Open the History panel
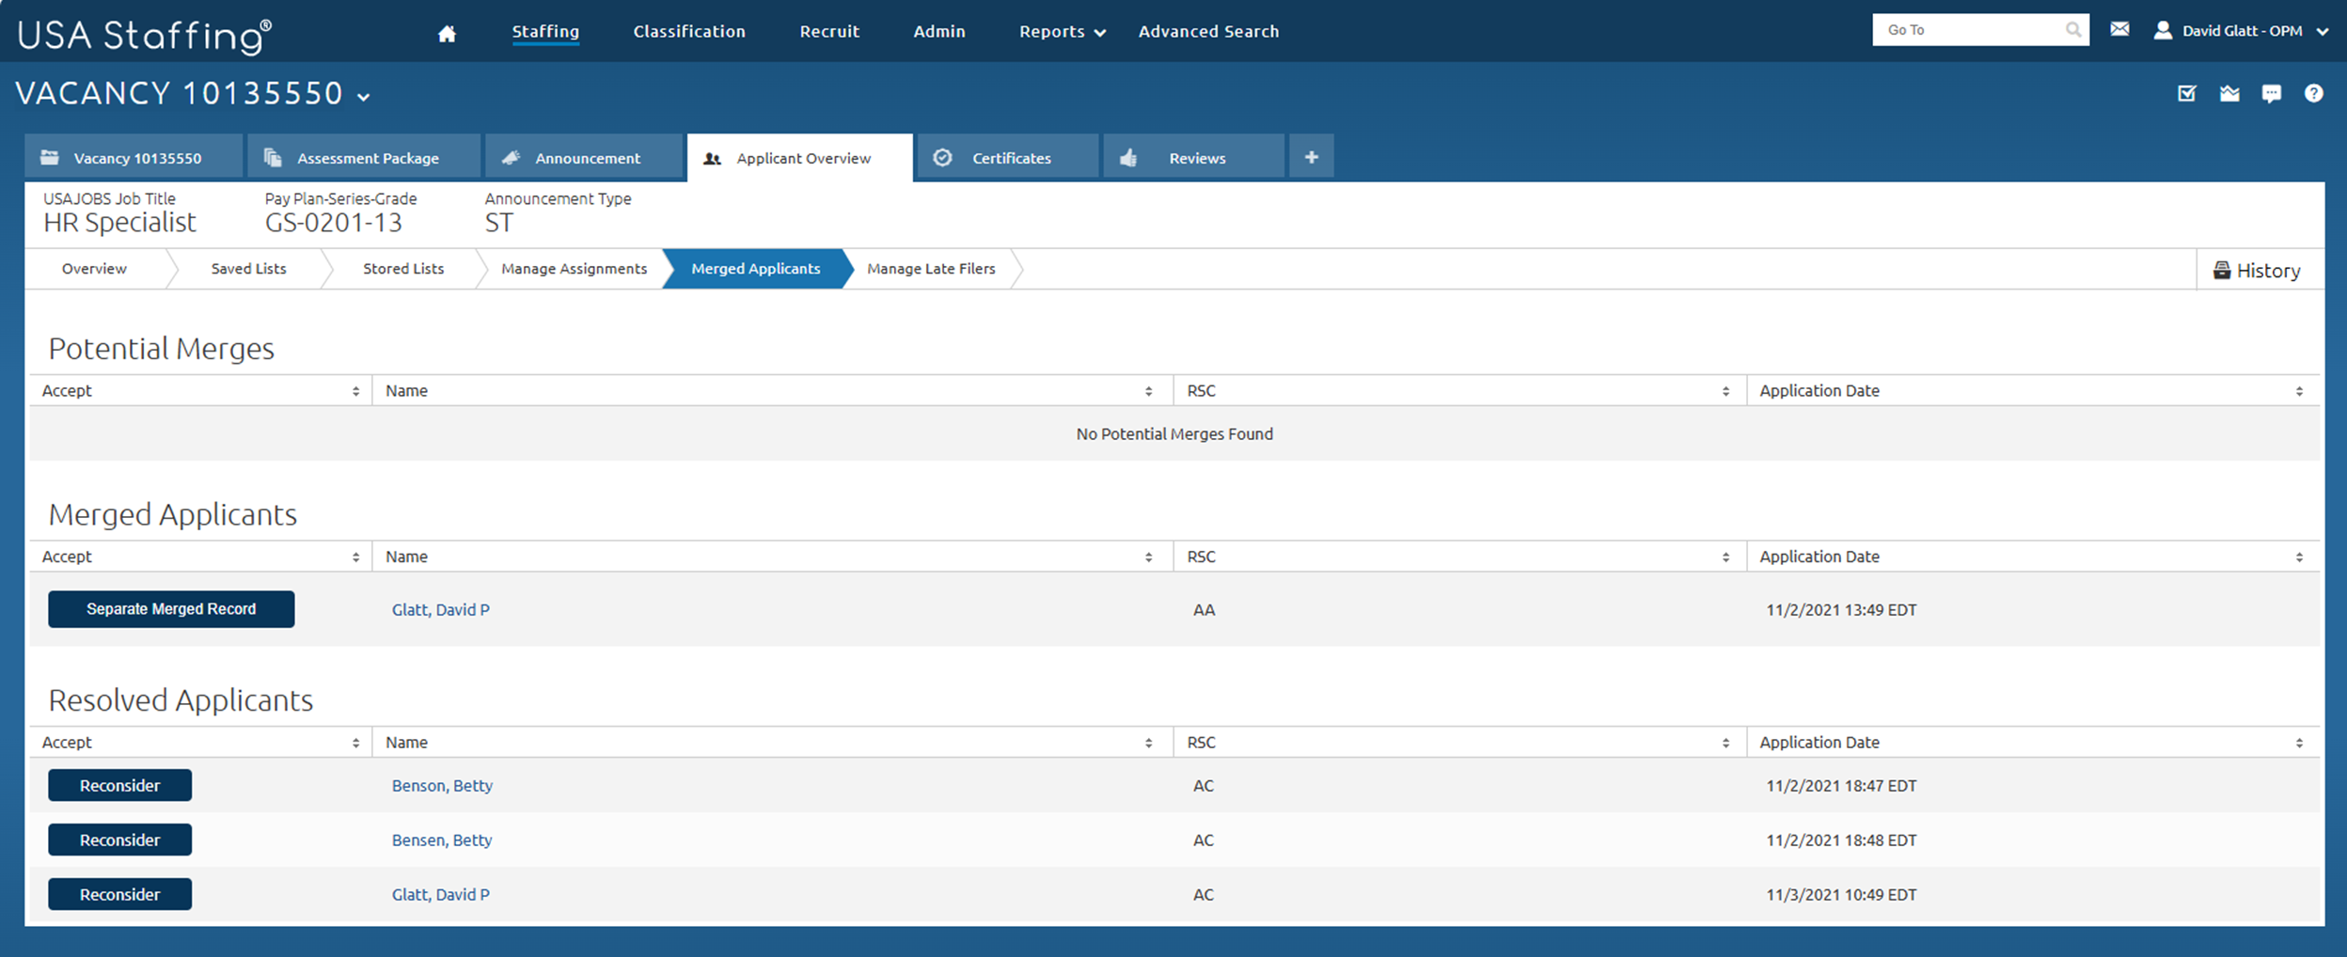 pyautogui.click(x=2257, y=271)
